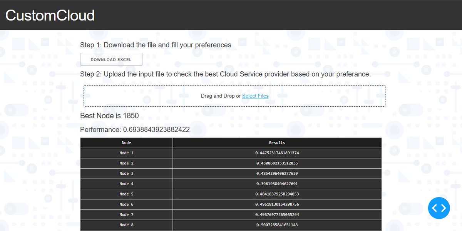Select the Results column header

277,142
